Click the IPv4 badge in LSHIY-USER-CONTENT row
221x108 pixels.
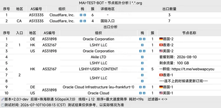(142, 69)
